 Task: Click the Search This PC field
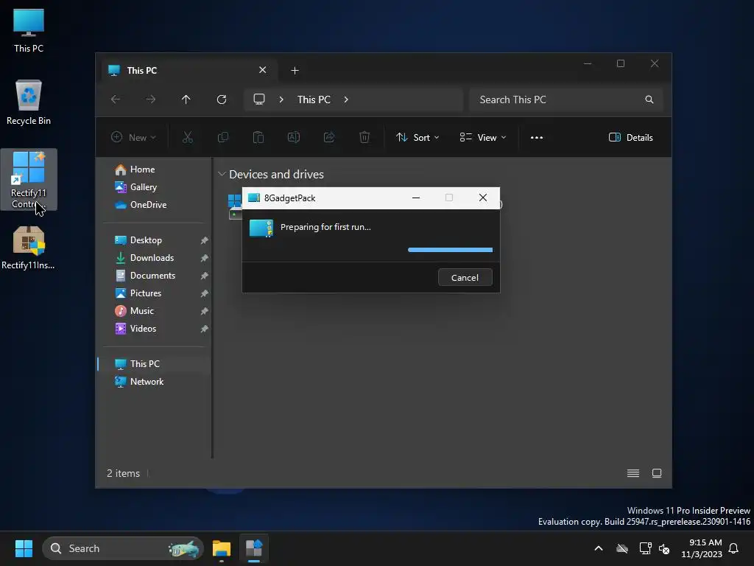tap(566, 99)
